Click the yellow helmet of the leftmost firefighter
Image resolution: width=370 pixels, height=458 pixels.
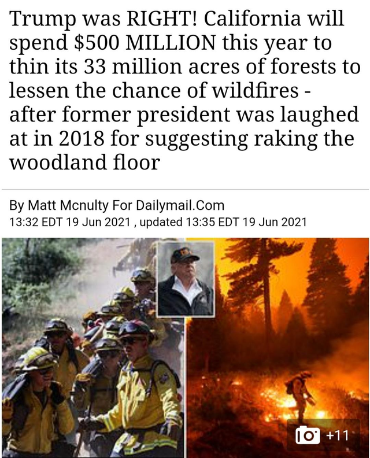click(x=36, y=359)
